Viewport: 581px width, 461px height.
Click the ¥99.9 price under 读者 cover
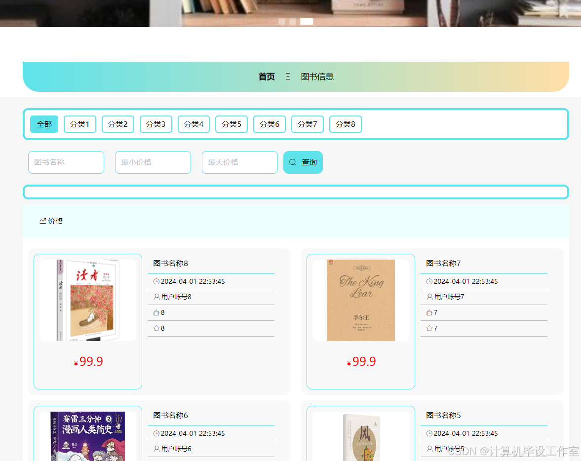coord(88,361)
